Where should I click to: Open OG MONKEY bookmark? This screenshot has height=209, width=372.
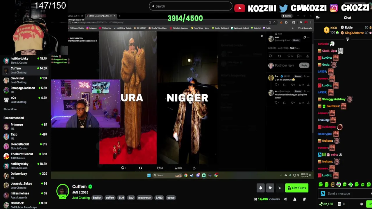(x=140, y=28)
